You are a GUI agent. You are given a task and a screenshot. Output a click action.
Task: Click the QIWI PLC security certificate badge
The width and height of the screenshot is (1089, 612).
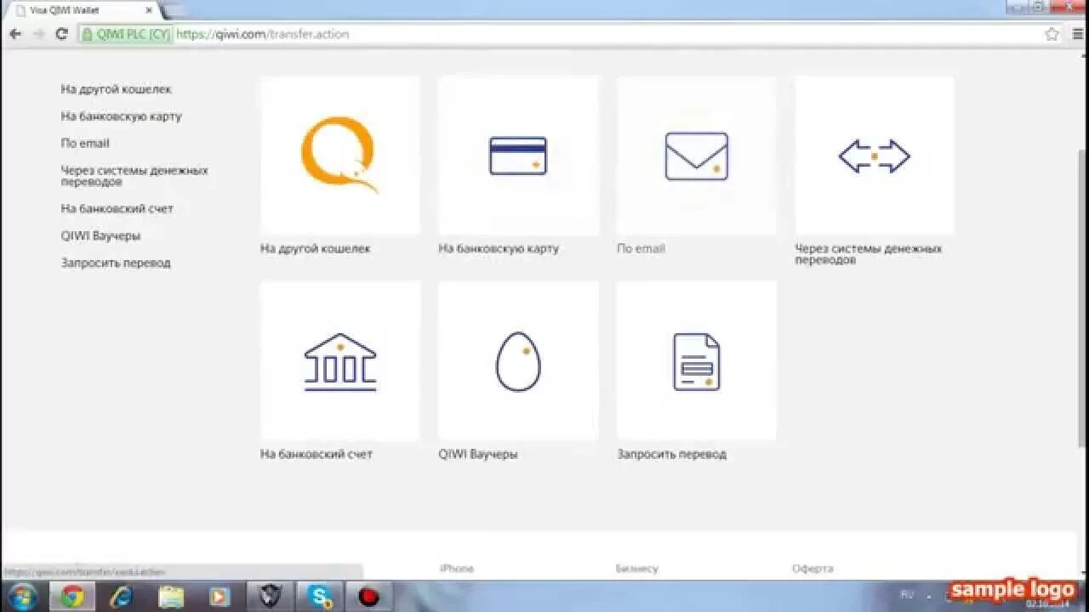pyautogui.click(x=125, y=34)
